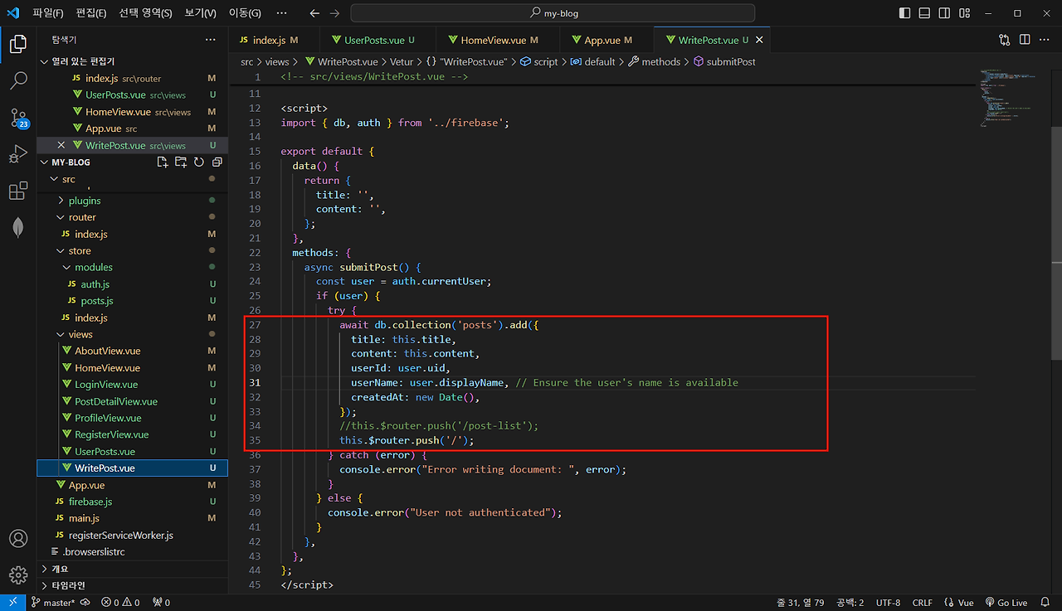Switch to the App.vue tab
This screenshot has width=1062, height=611.
(607, 40)
